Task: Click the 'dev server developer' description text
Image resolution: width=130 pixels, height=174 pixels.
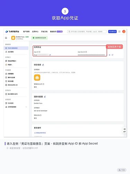Action: [41, 111]
